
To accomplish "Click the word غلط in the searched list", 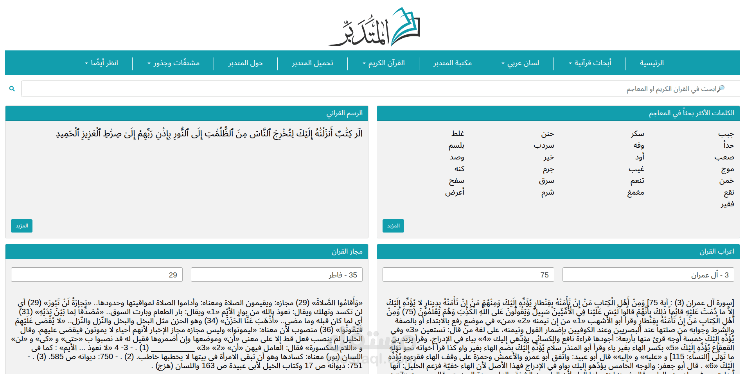I will tap(458, 134).
